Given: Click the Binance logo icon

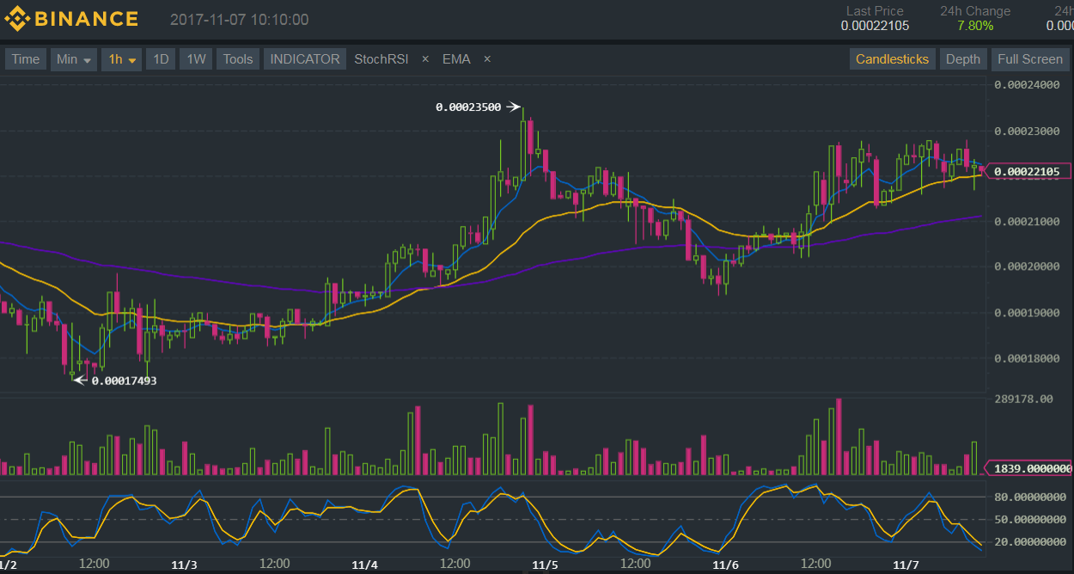Looking at the screenshot, I should 17,19.
